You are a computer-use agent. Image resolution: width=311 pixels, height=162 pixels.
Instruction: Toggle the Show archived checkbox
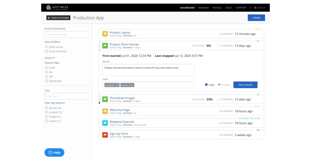[x=46, y=51]
